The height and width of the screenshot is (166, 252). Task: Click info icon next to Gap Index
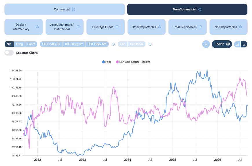[150, 44]
